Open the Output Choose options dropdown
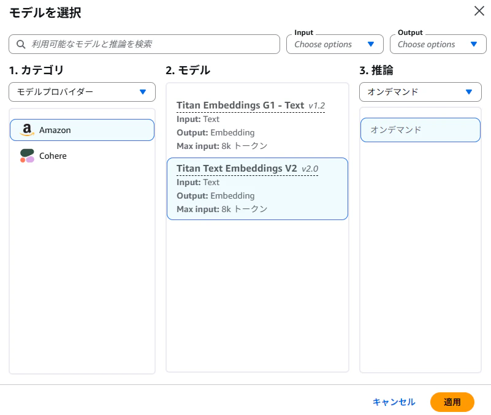Viewport: 491px width, 415px height. coord(438,44)
